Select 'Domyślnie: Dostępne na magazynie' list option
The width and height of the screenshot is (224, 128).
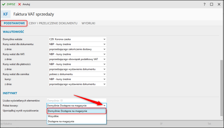77,111
